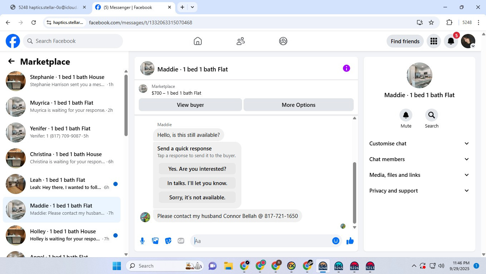
Task: Open the notifications bell icon
Action: click(x=451, y=41)
